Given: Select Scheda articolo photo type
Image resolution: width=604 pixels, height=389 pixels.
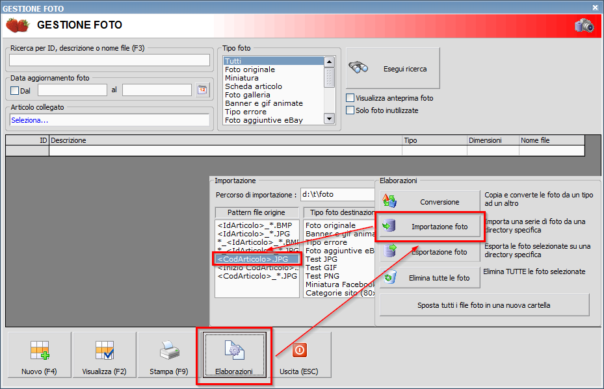Looking at the screenshot, I should [274, 86].
